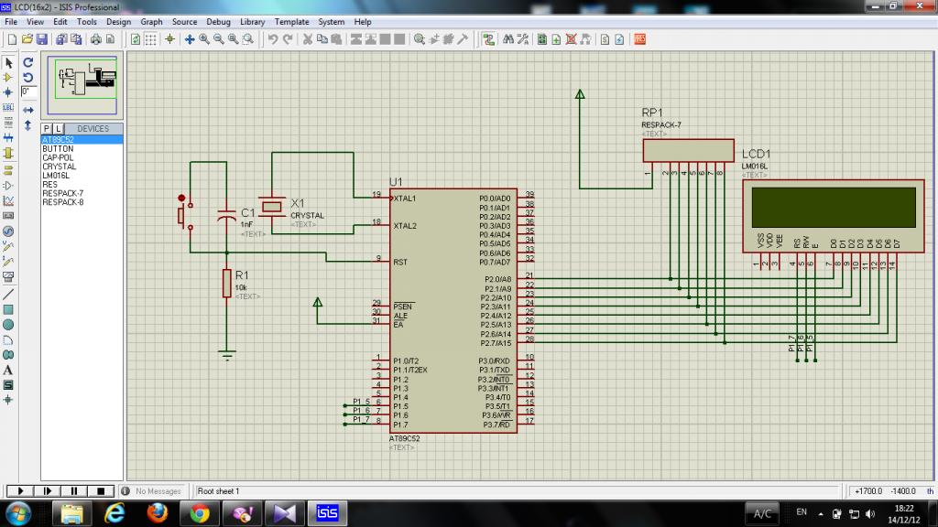The width and height of the screenshot is (938, 527).
Task: Open the Library menu
Action: pos(253,22)
